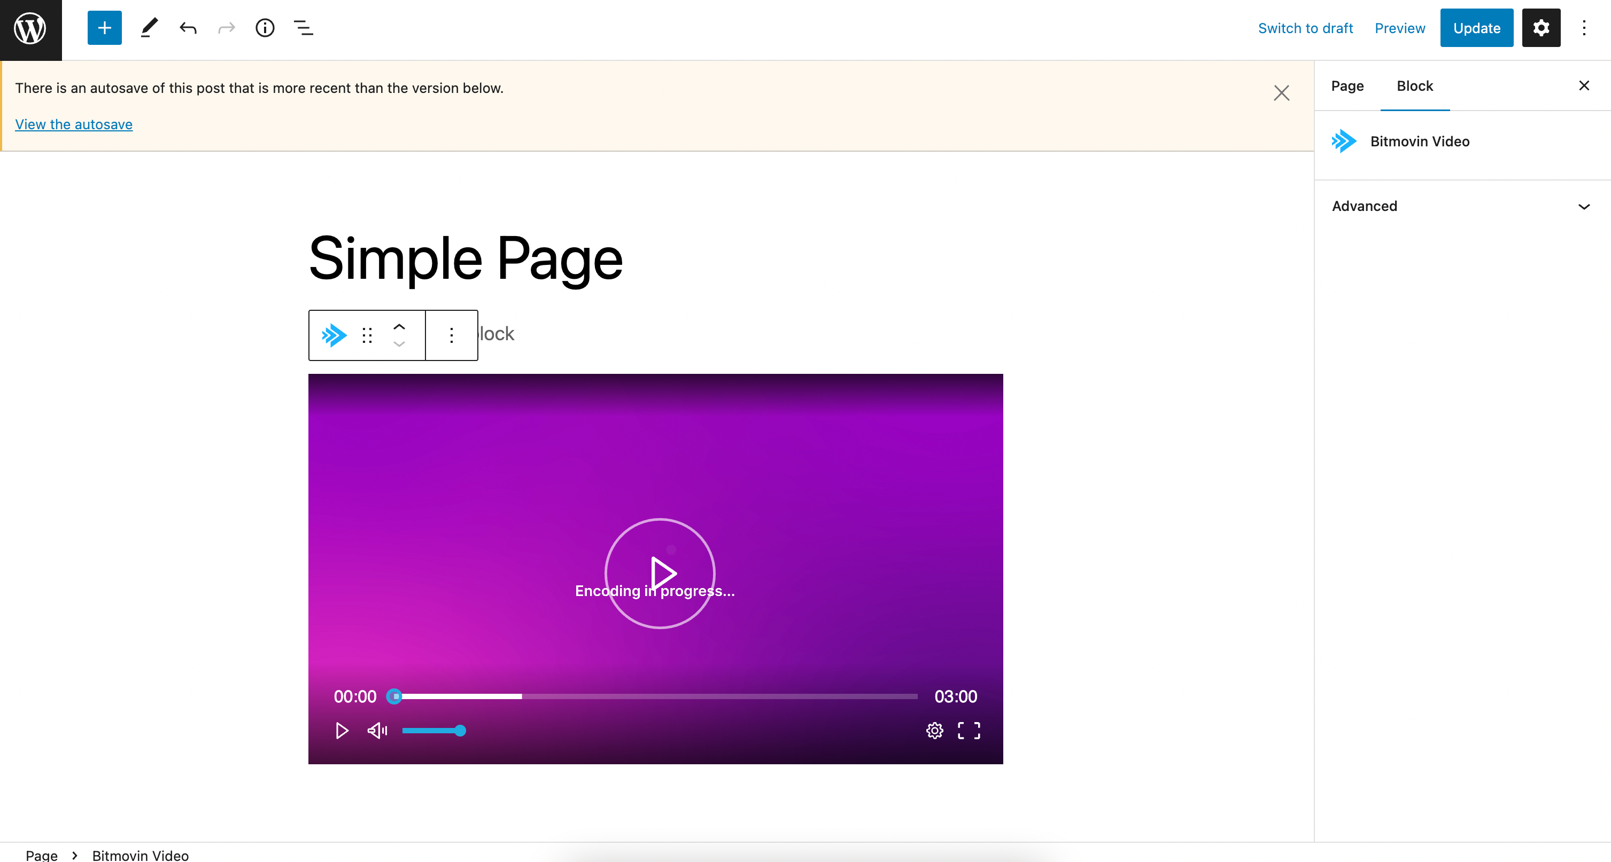Open the document details info icon
Image resolution: width=1611 pixels, height=862 pixels.
(x=265, y=28)
